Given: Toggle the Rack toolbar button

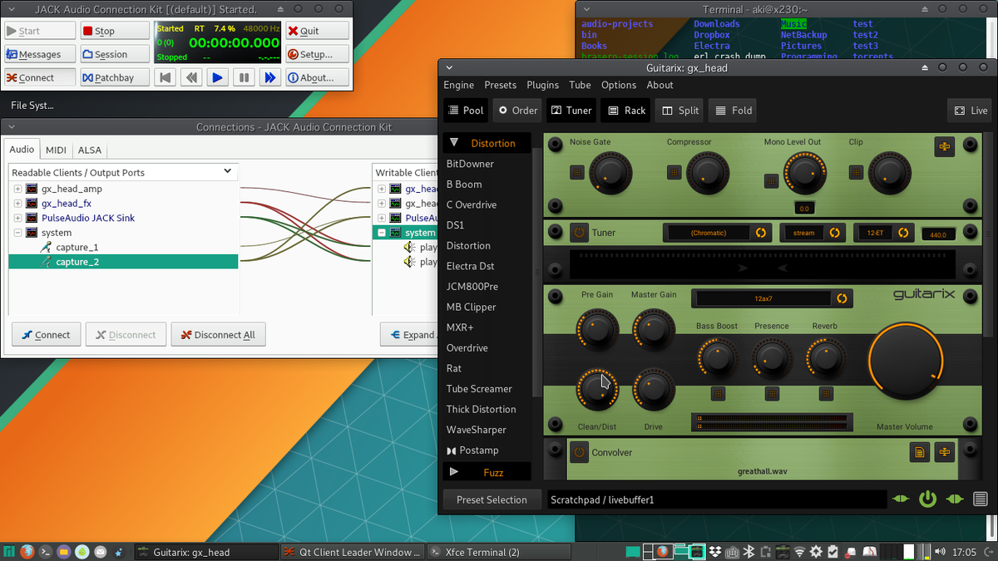Looking at the screenshot, I should click(626, 110).
